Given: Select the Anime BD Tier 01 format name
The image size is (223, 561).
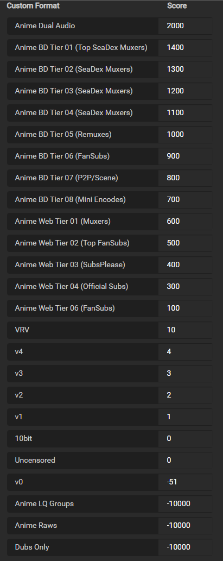Looking at the screenshot, I should click(81, 48).
